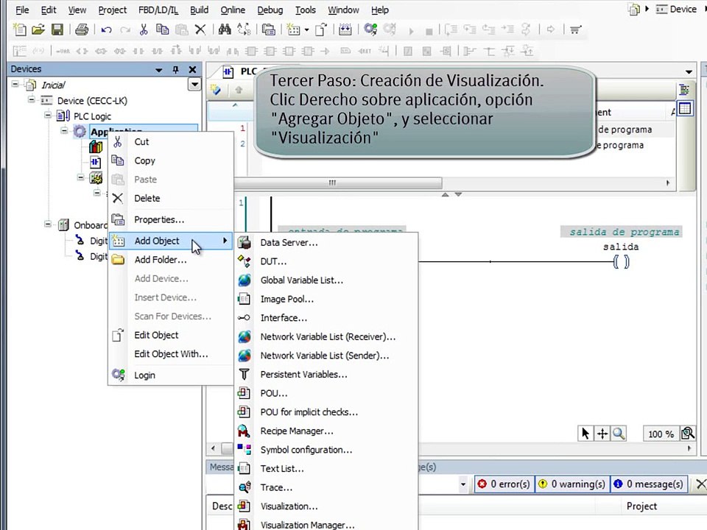The width and height of the screenshot is (707, 530).
Task: Select POU... in Add Object submenu
Action: pyautogui.click(x=326, y=393)
